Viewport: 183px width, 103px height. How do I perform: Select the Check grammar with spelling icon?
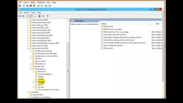tap(102, 35)
